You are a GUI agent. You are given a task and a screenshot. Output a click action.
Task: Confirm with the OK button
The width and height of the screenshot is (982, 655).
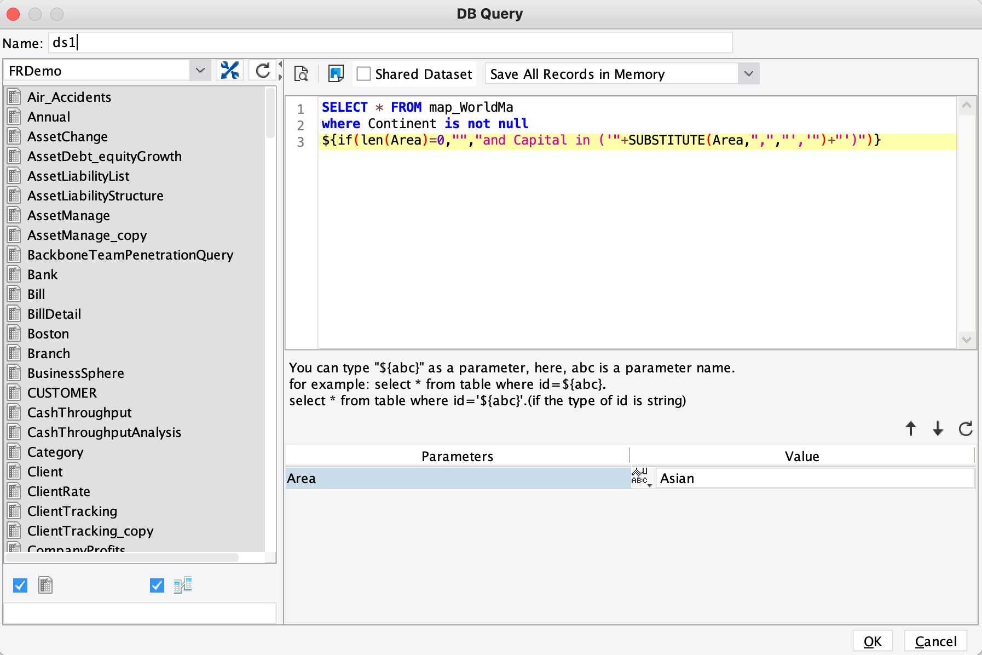click(873, 641)
